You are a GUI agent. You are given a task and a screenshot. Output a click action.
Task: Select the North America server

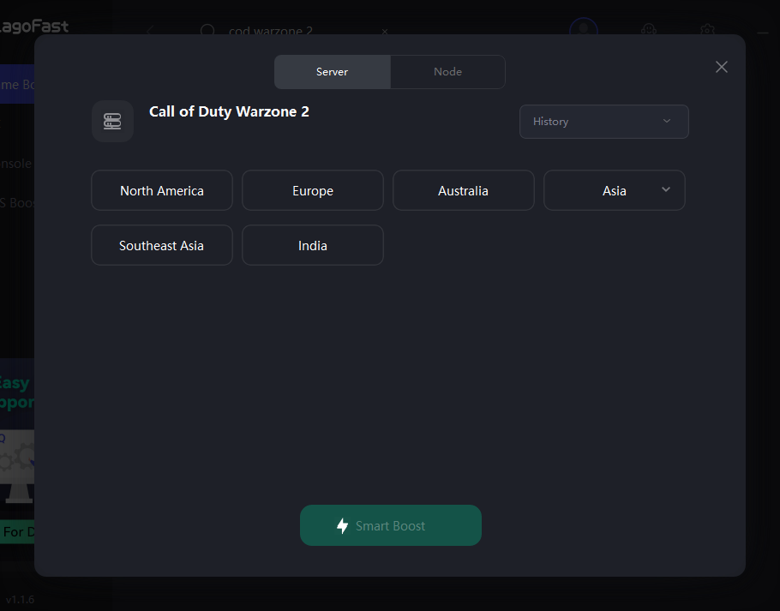162,190
